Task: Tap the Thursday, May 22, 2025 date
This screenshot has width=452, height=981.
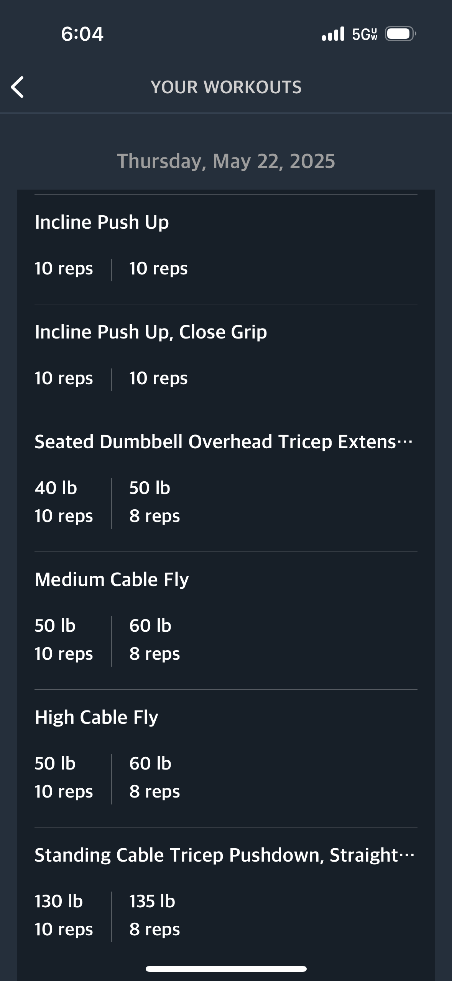Action: [226, 161]
